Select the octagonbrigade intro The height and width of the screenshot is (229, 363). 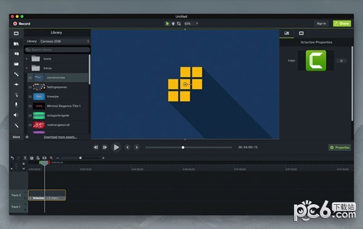point(58,116)
